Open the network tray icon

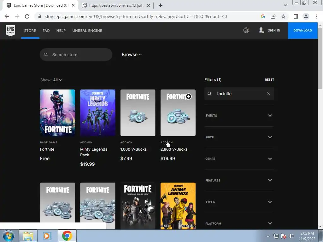point(276,236)
